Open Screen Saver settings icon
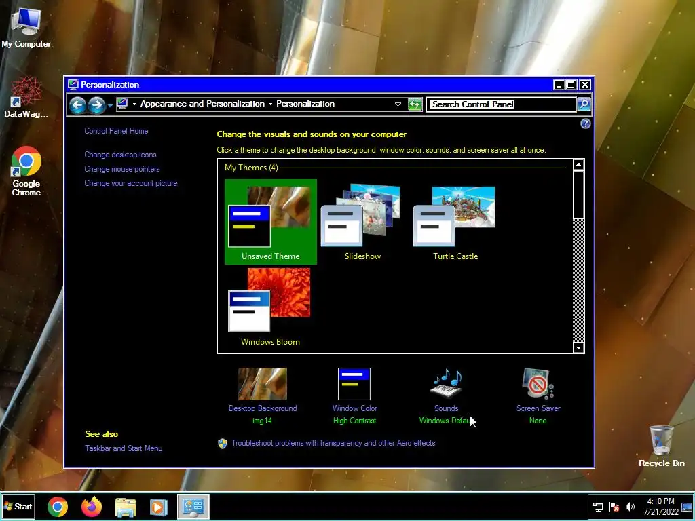 tap(538, 384)
